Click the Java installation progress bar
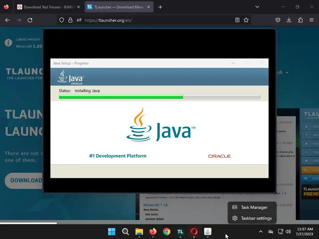This screenshot has width=319, height=239. click(159, 96)
